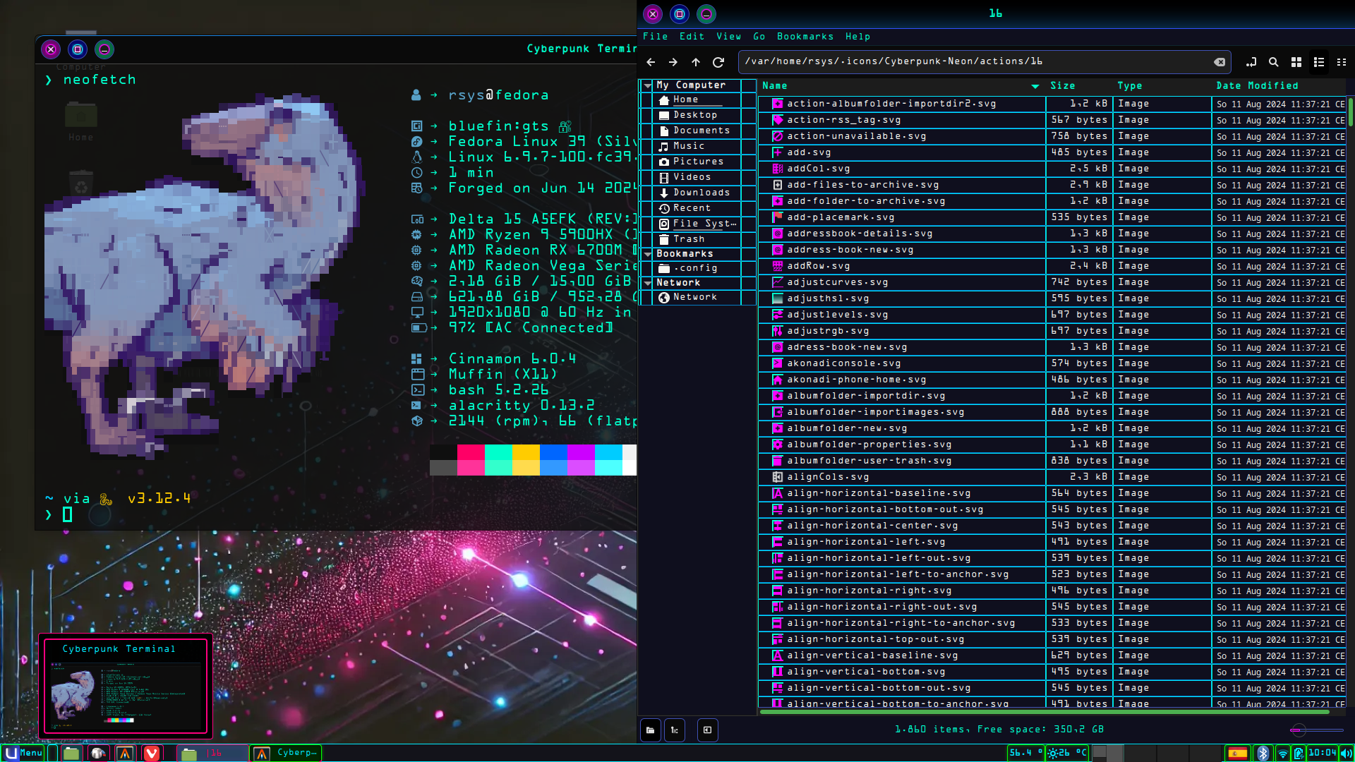Open Home in the sidebar
1355x762 pixels.
click(x=697, y=100)
